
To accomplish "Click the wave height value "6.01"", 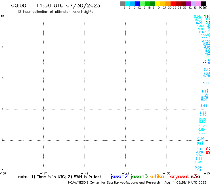I will click(204, 100).
